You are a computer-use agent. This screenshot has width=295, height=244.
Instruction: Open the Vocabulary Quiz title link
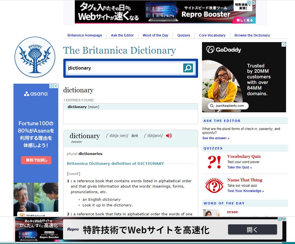pos(244,156)
